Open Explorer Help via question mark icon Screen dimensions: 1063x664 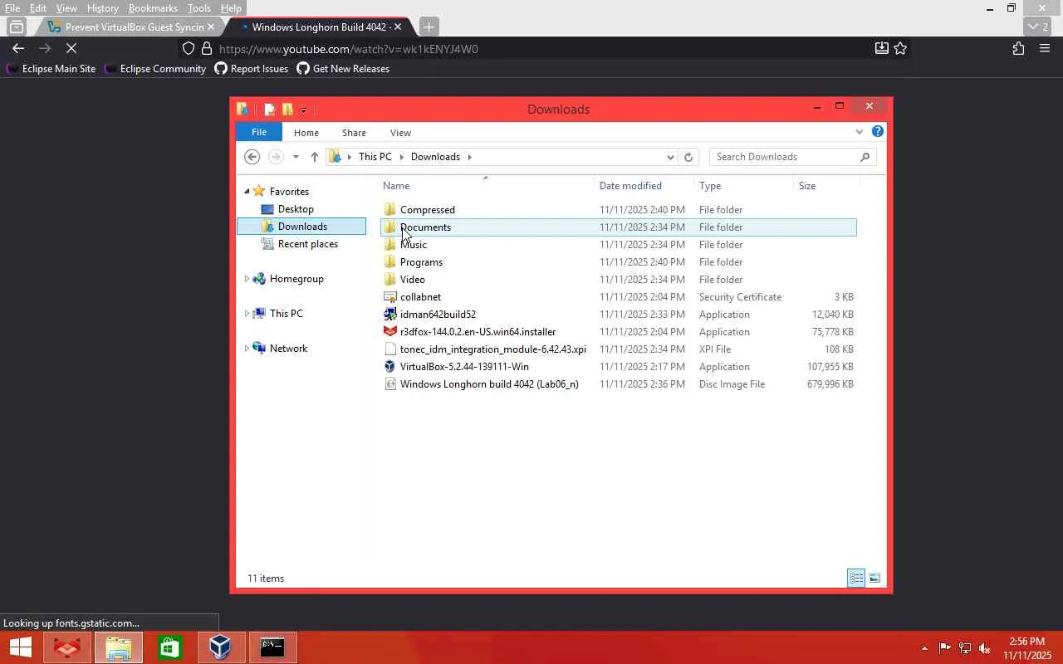click(878, 132)
